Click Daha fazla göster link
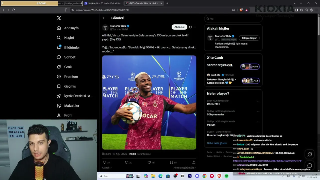Screen dimensions: 320x180 click(217, 143)
